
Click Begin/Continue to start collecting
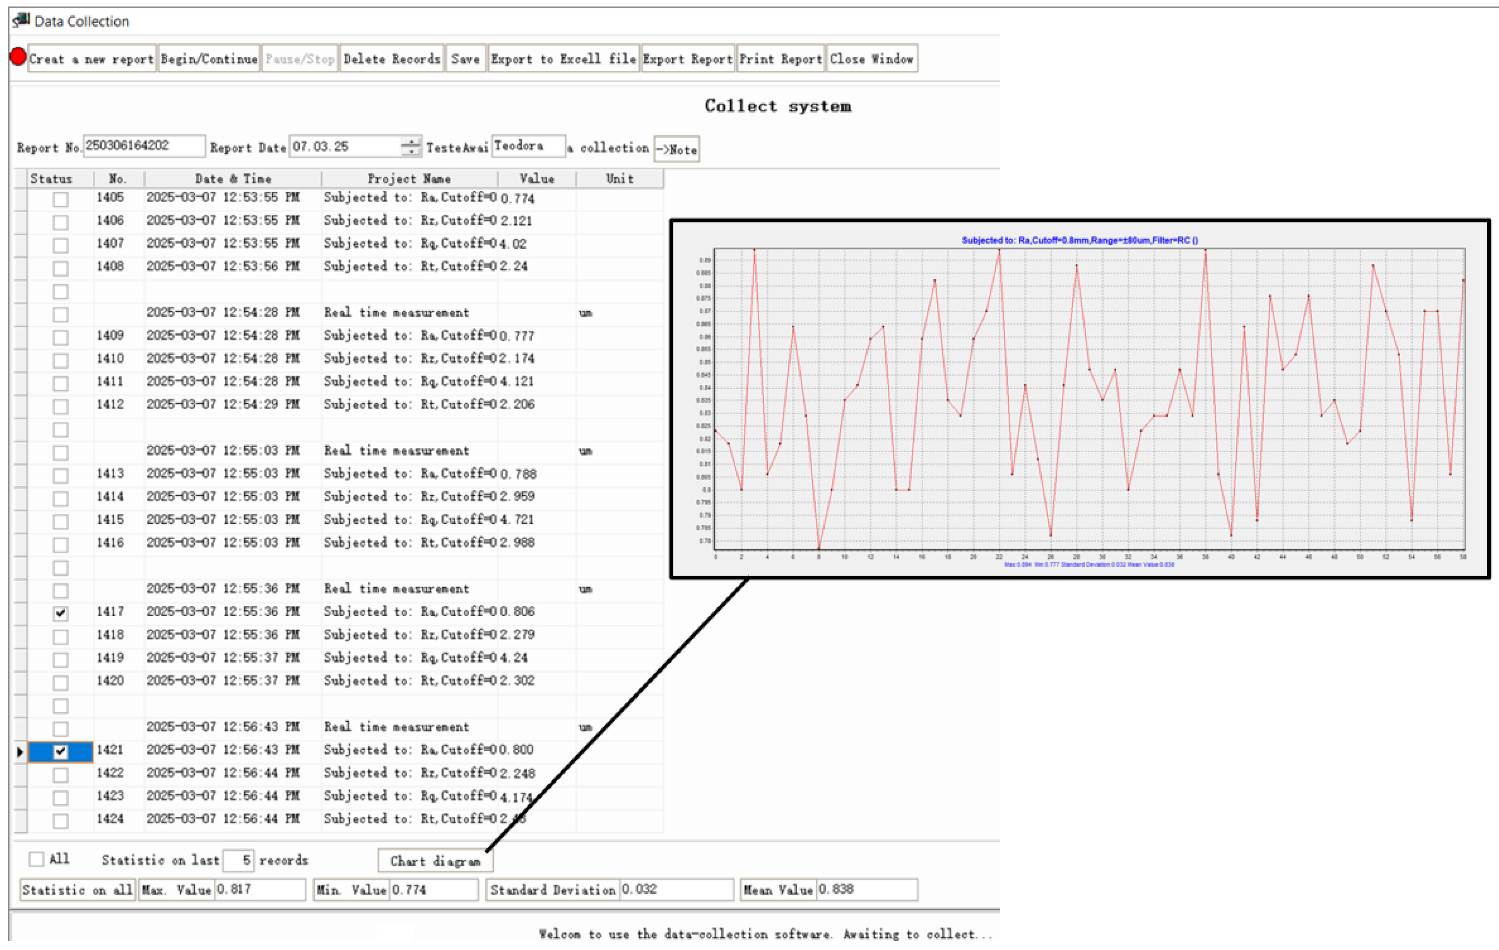[x=209, y=59]
